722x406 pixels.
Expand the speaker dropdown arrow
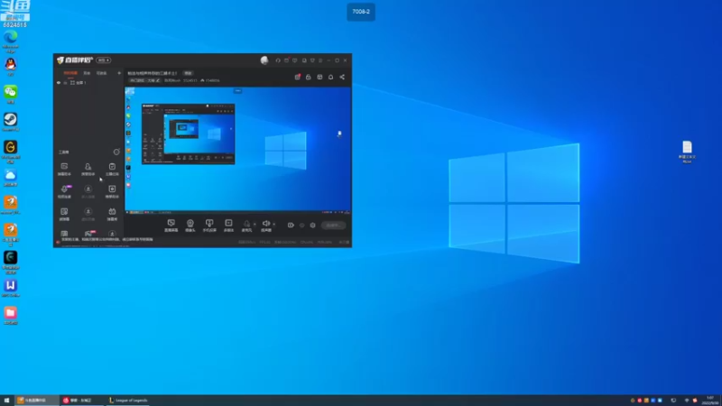[x=274, y=224]
